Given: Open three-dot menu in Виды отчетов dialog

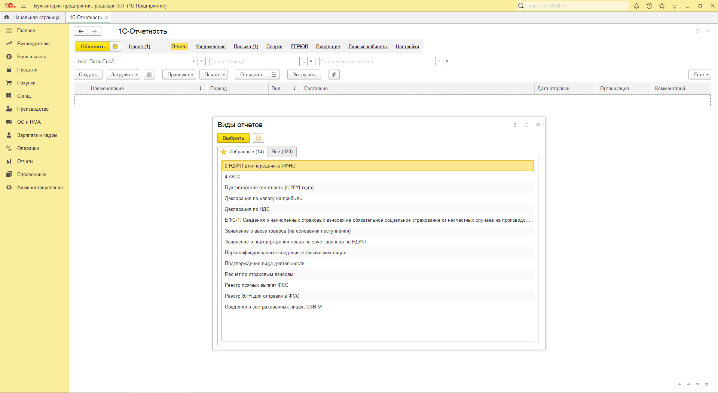Looking at the screenshot, I should click(515, 125).
